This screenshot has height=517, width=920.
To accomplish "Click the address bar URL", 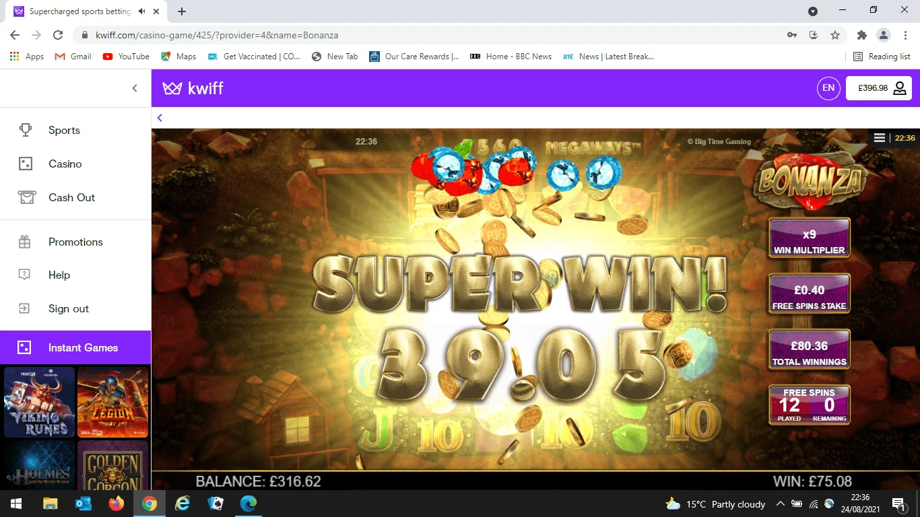I will pos(217,35).
